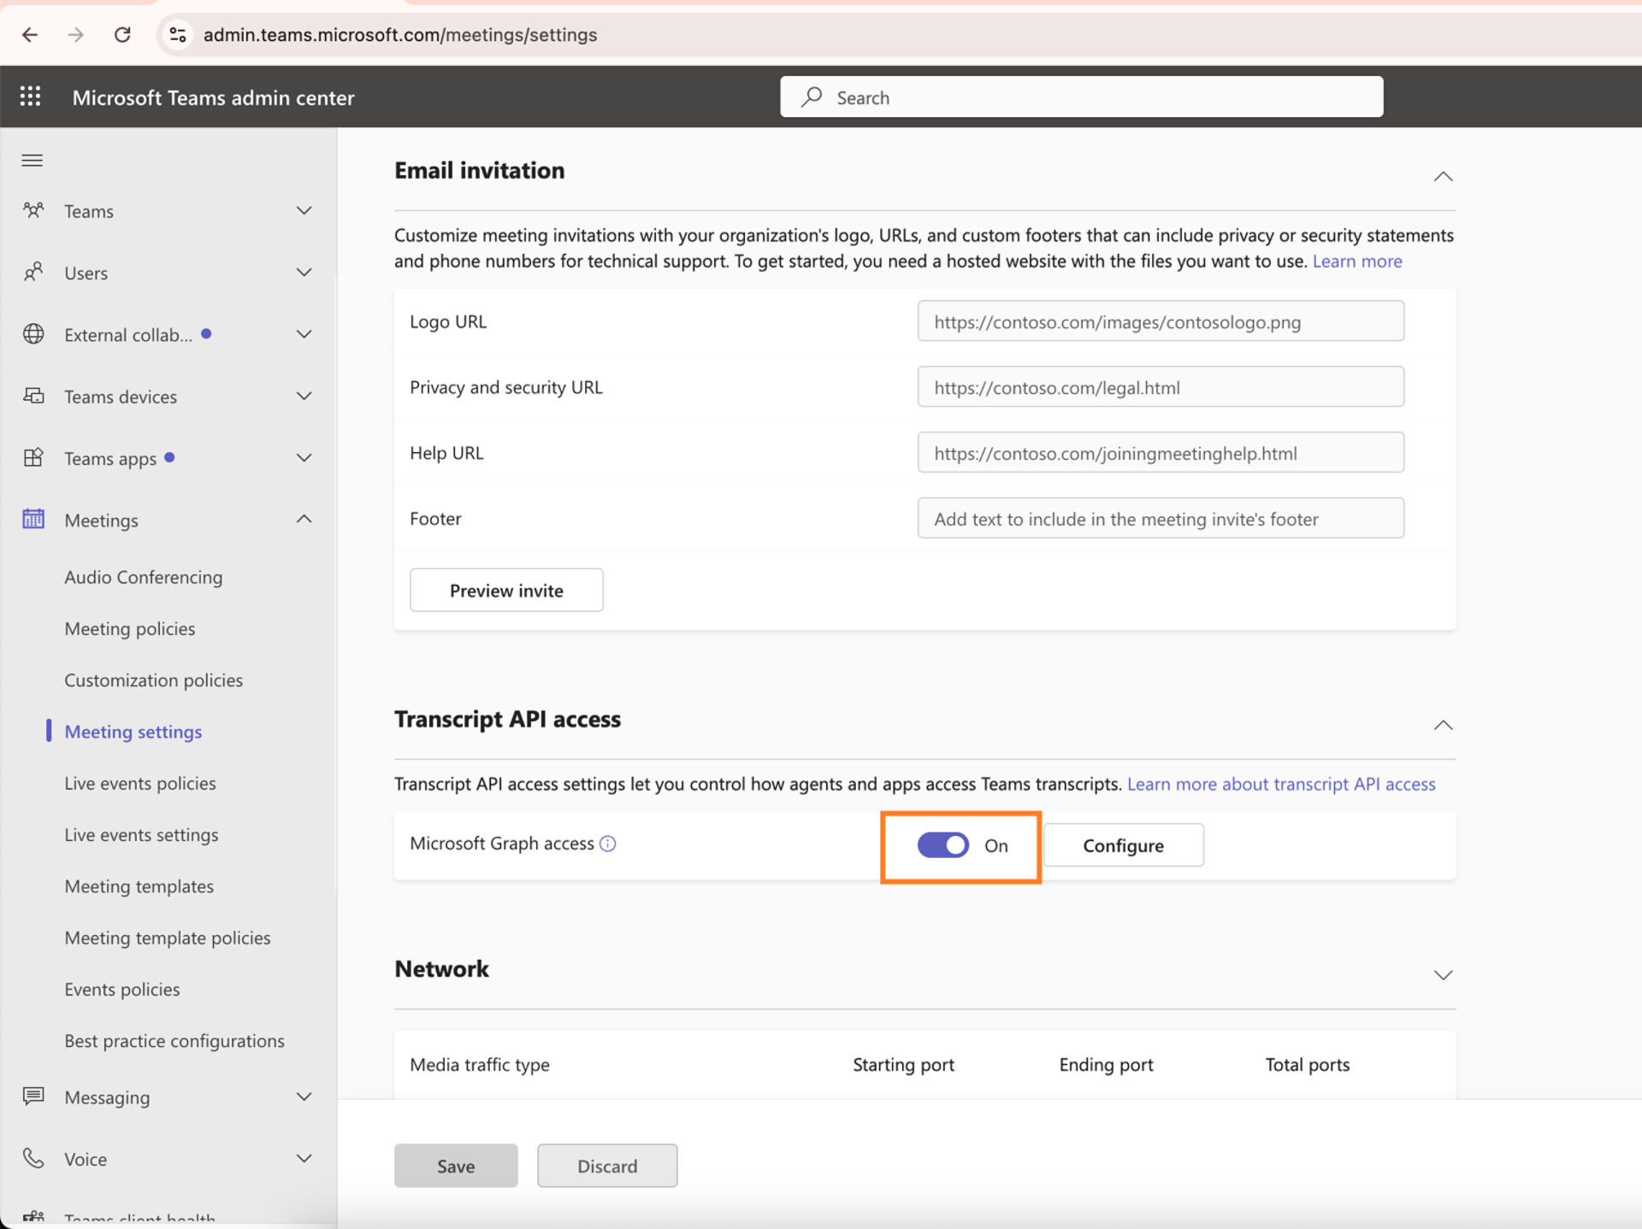
Task: Click the browser forward arrow
Action: [x=75, y=34]
